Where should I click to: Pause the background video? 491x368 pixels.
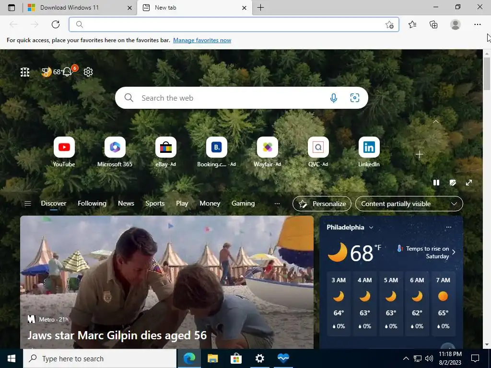(x=436, y=183)
